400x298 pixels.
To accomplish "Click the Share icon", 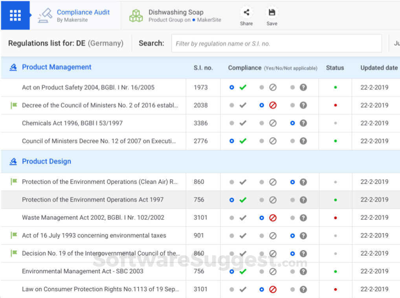I will [246, 13].
